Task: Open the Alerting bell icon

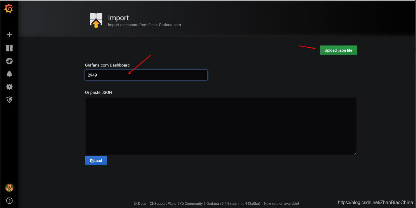Action: point(9,74)
